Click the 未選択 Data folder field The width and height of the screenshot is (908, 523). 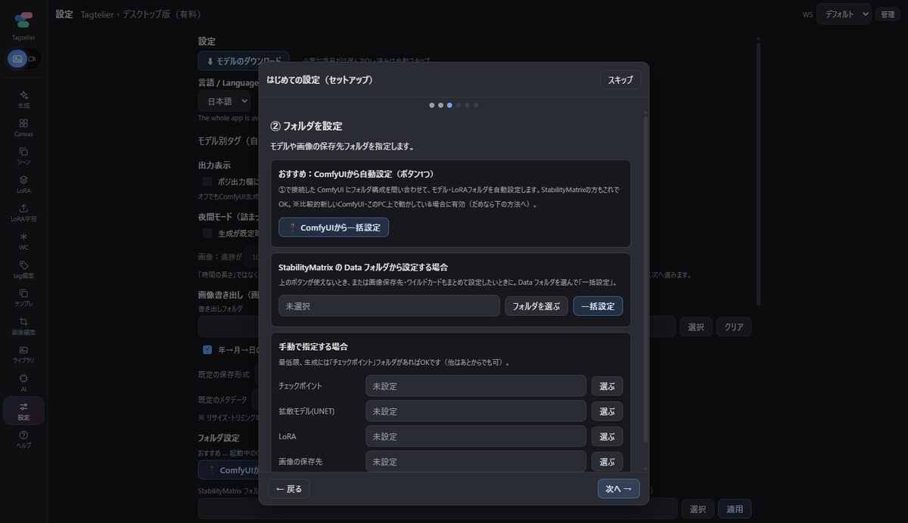[389, 306]
